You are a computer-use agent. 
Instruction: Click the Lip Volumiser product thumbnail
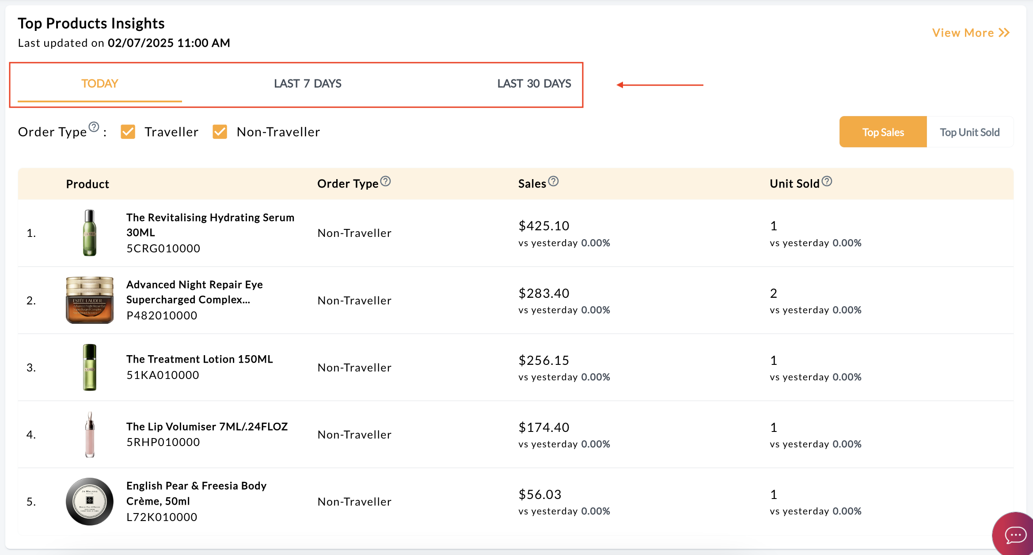(x=90, y=435)
